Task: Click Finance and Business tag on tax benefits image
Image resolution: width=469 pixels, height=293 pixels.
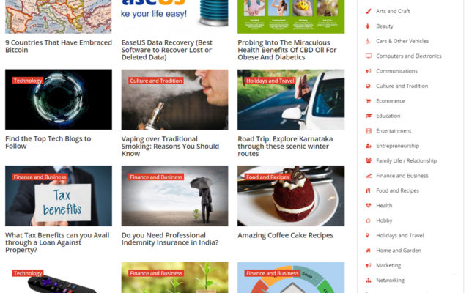Action: point(40,177)
